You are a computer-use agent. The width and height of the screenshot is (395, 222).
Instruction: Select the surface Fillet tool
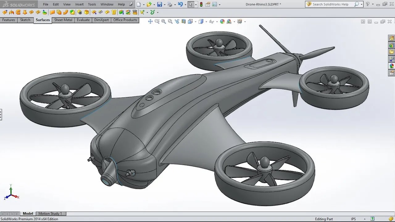pos(72,12)
